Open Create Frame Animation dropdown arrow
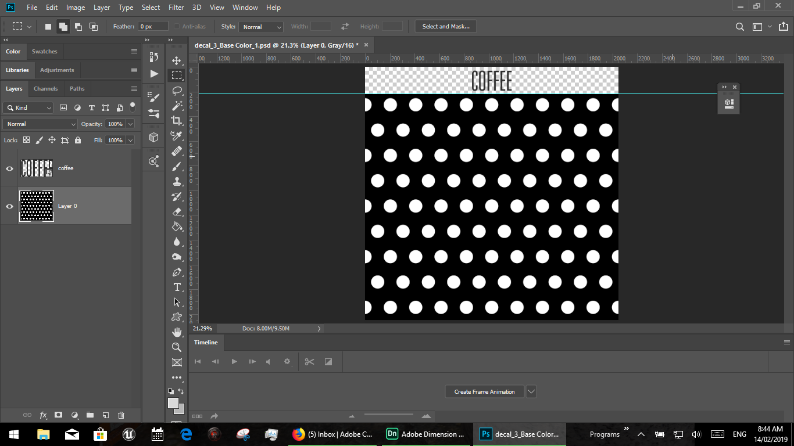The height and width of the screenshot is (446, 794). [x=531, y=391]
